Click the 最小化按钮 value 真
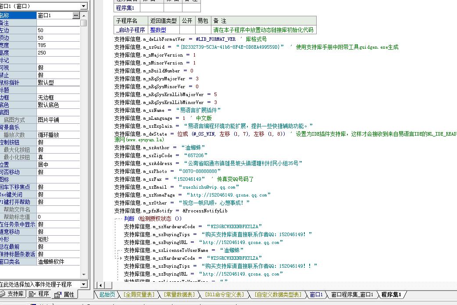Image resolution: width=457 pixels, height=305 pixels. [x=58, y=157]
